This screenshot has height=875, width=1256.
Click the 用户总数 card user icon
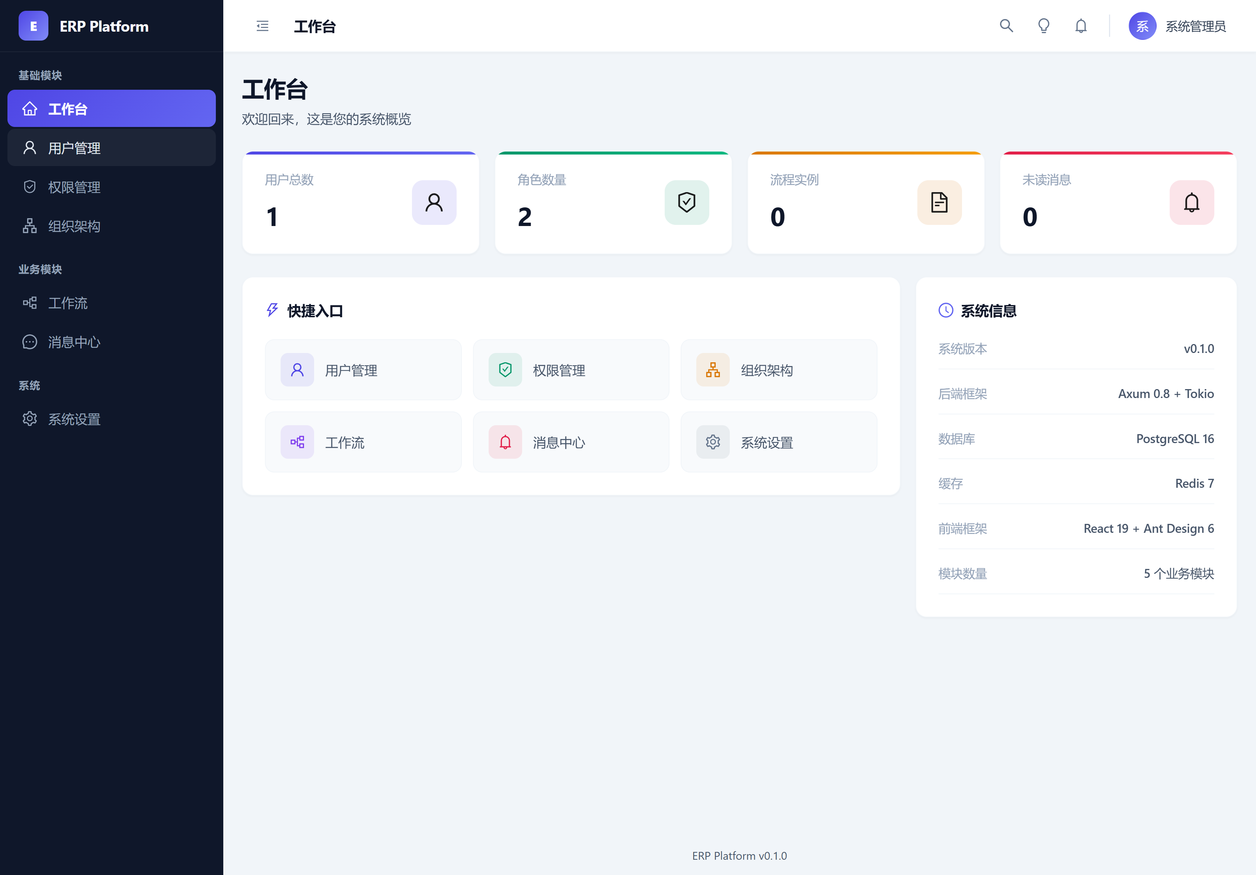pyautogui.click(x=434, y=203)
